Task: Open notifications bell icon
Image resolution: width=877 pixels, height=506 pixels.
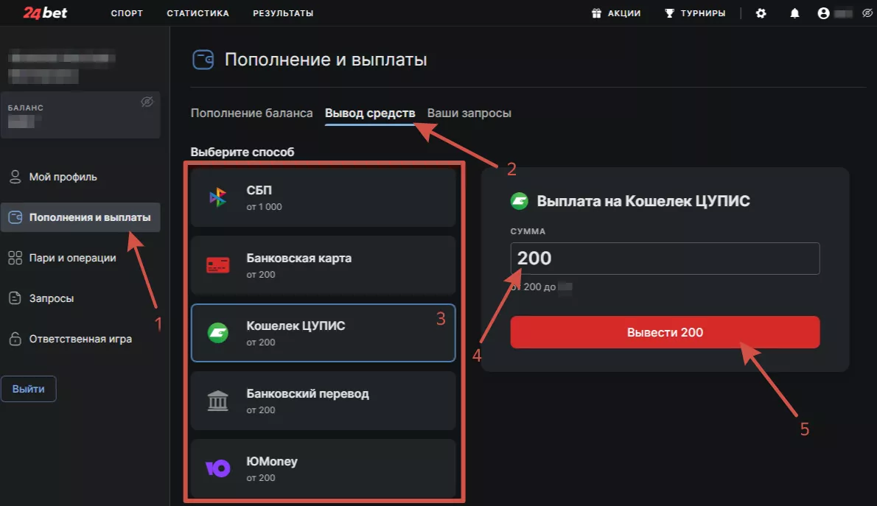Action: point(794,13)
